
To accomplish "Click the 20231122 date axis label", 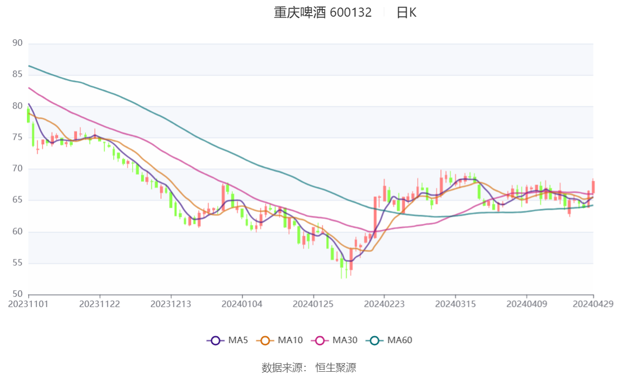I will click(99, 304).
